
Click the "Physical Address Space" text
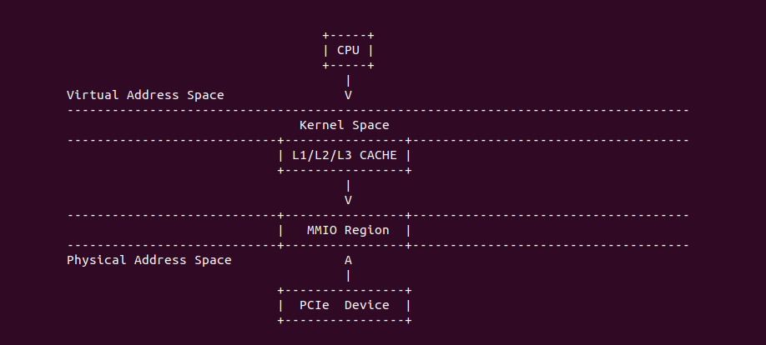149,260
